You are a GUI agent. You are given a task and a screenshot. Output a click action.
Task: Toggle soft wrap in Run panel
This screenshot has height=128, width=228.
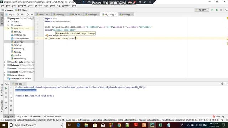tap(11, 97)
